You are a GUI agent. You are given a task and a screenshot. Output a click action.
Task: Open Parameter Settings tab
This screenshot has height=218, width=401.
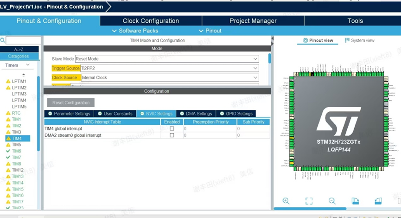pyautogui.click(x=69, y=114)
